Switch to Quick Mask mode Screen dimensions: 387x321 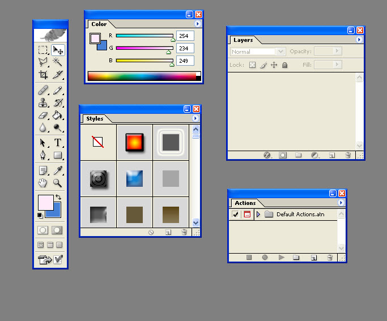point(57,230)
